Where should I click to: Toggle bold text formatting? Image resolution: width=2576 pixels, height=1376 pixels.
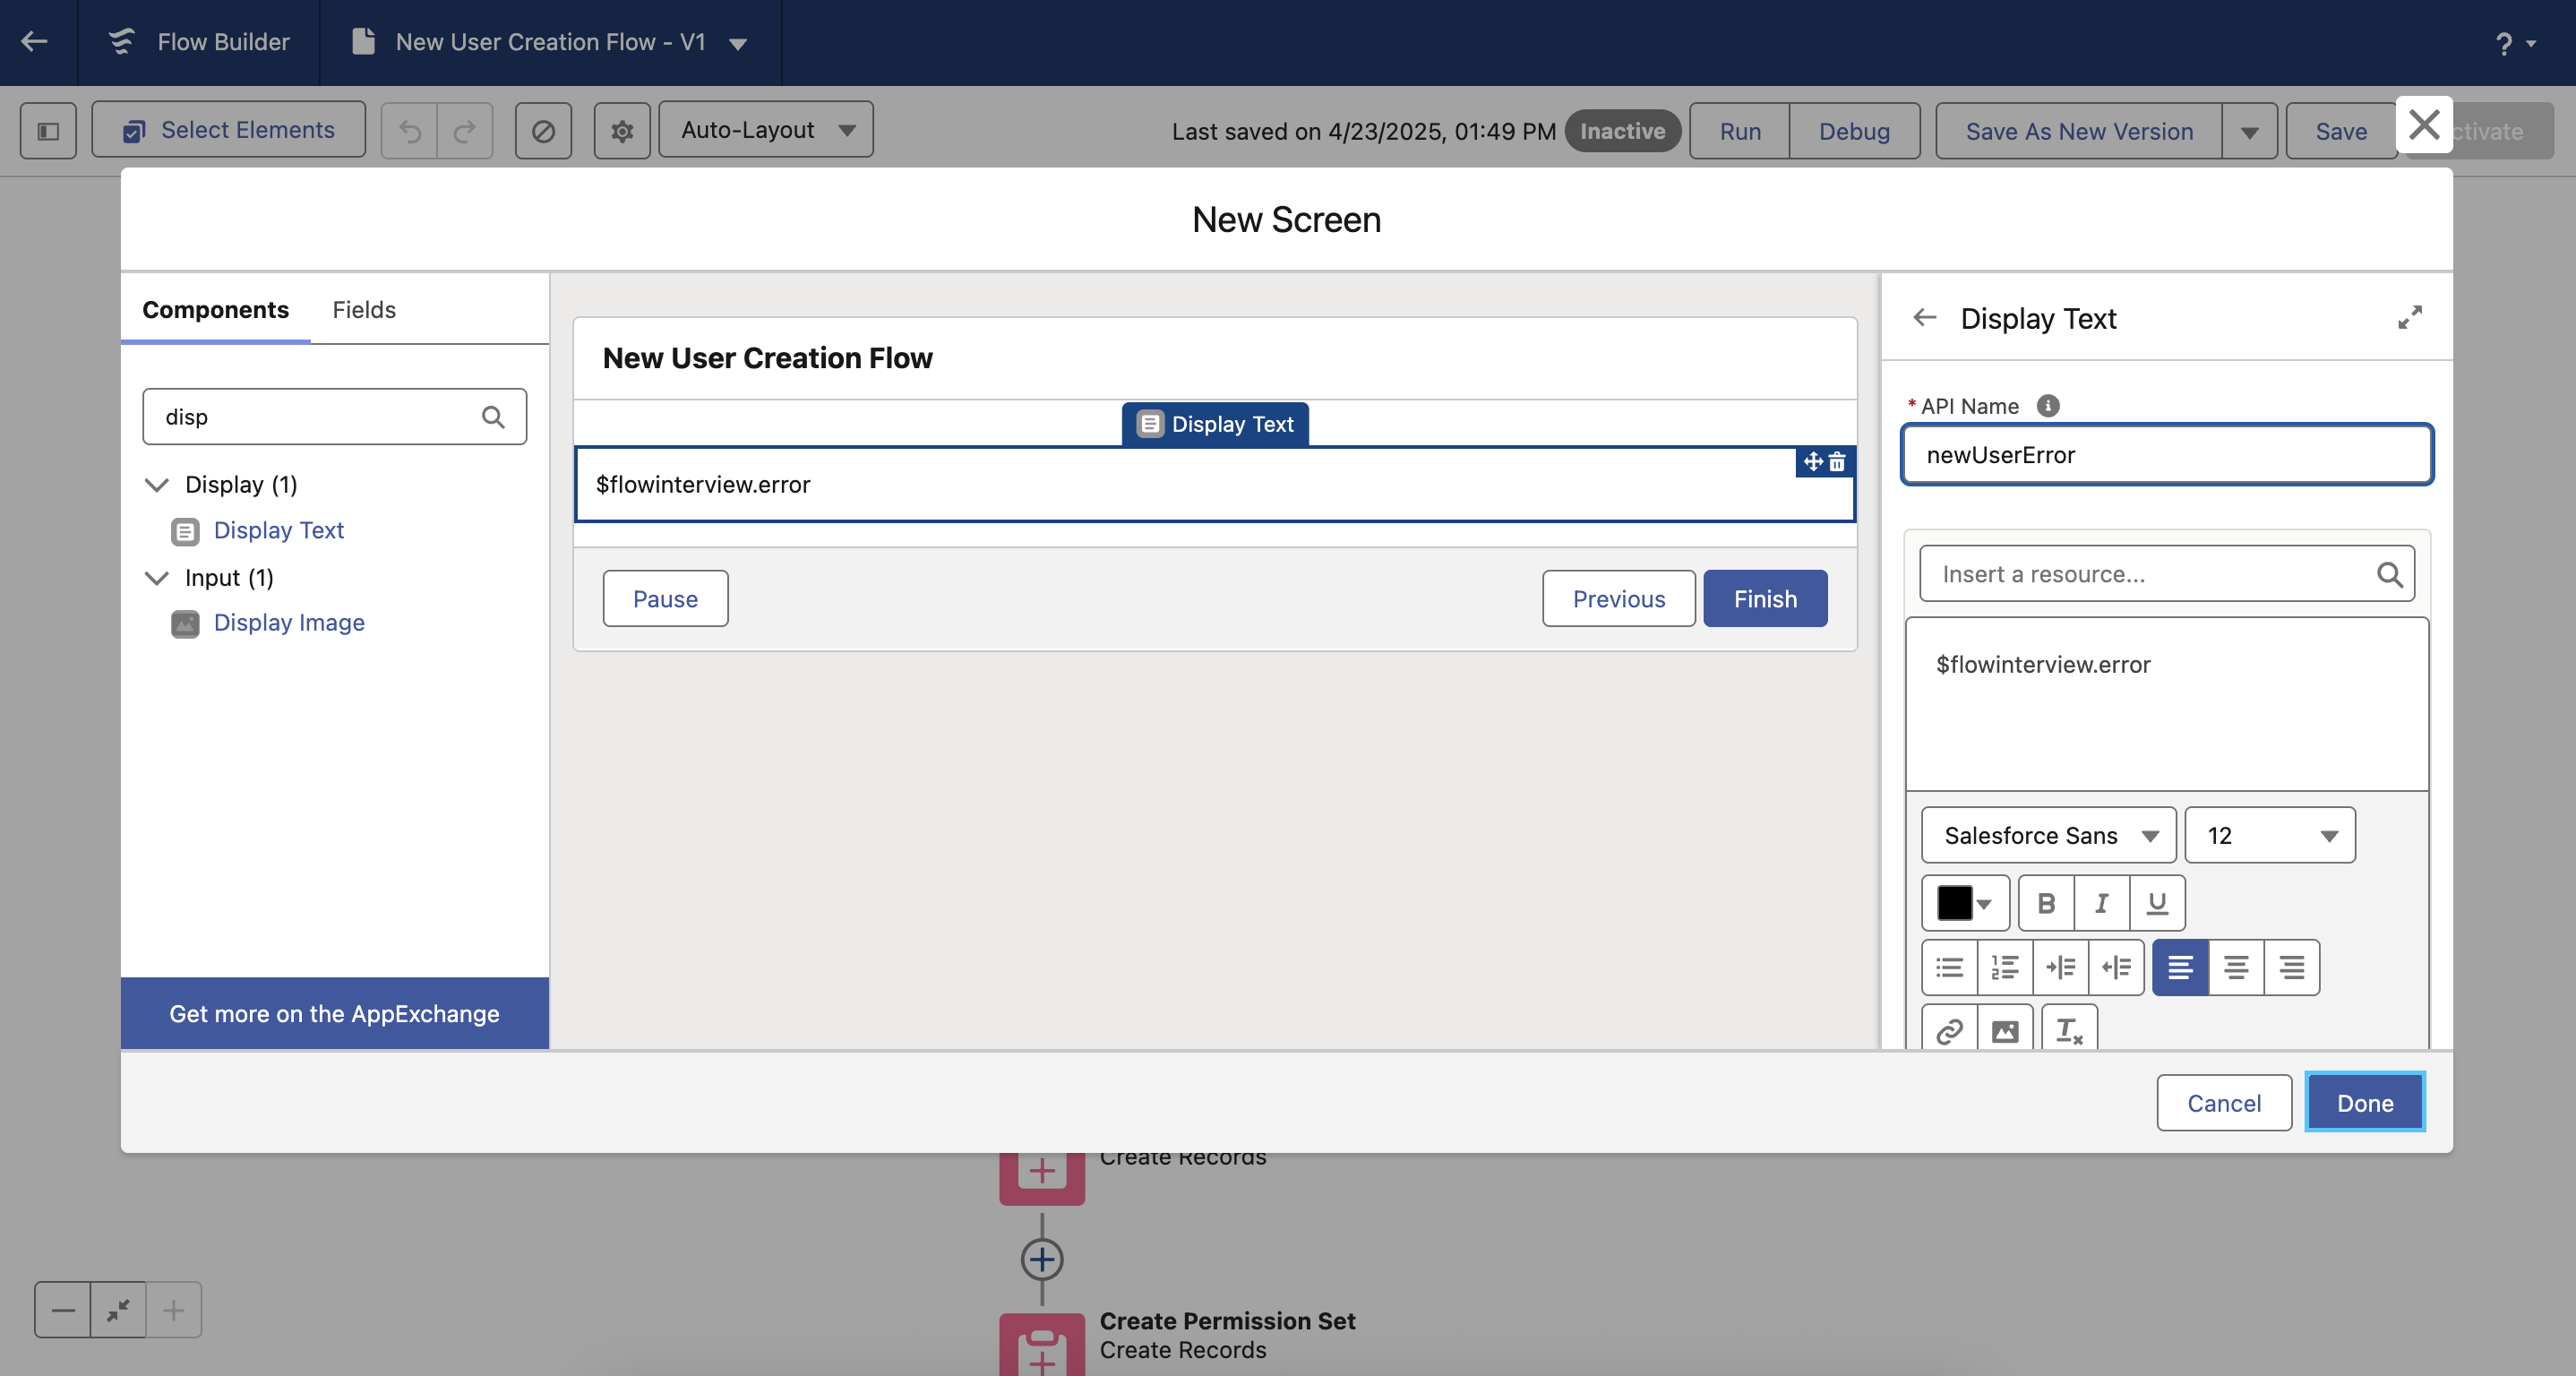coord(2046,903)
